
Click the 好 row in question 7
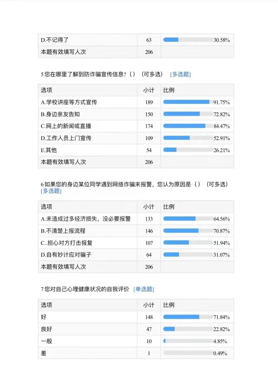[136, 317]
